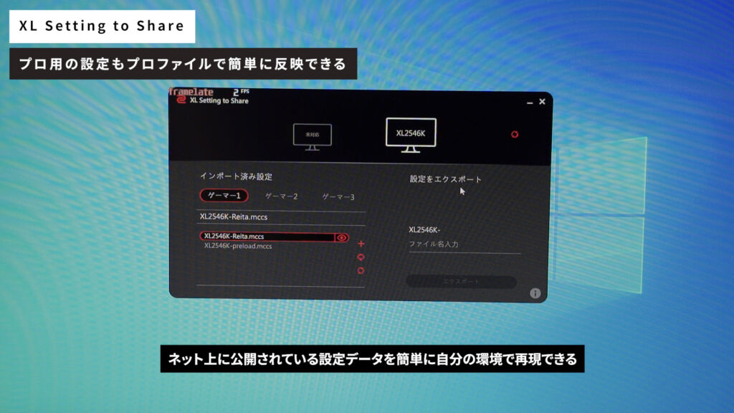The image size is (734, 413).
Task: Click the red icon directly beneath the plus
Action: 361,257
